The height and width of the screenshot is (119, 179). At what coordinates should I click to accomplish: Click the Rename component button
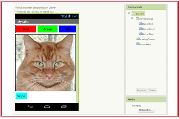coord(141,90)
